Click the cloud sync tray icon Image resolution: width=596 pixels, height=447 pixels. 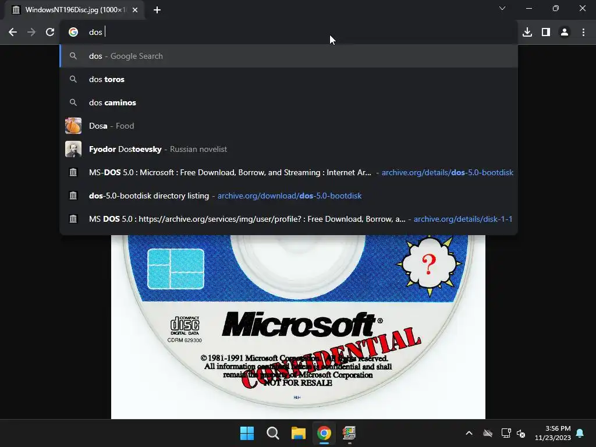pyautogui.click(x=488, y=433)
